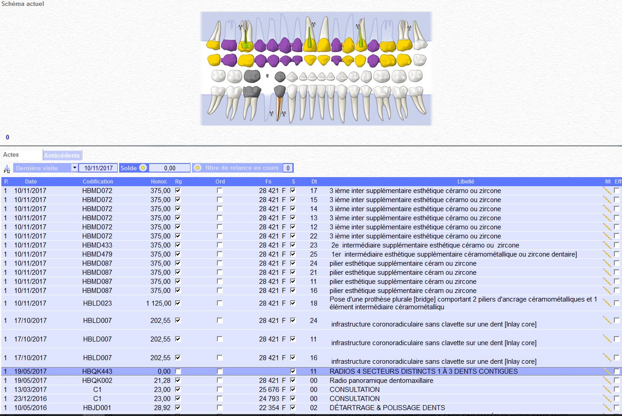The image size is (622, 416).
Task: Click the F12 down-arrow icon
Action: (7, 168)
